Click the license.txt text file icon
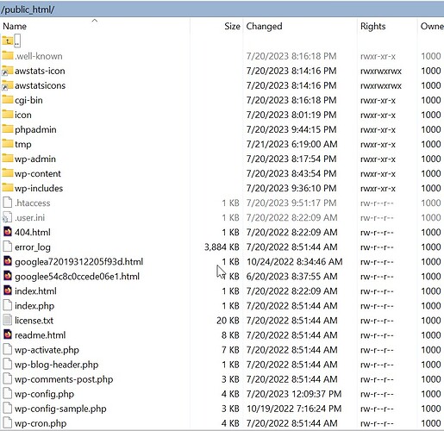This screenshot has width=444, height=431. 8,320
